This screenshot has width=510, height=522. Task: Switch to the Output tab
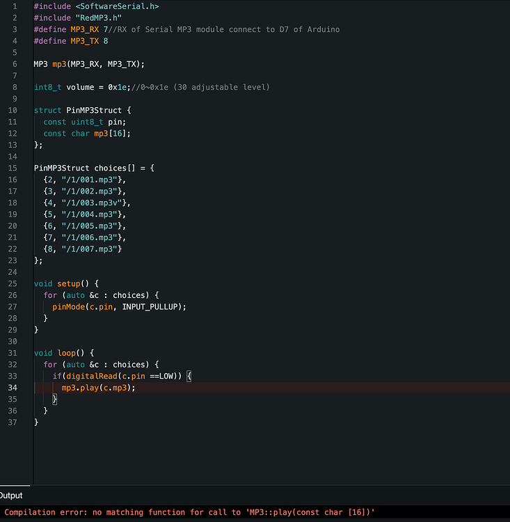pyautogui.click(x=11, y=495)
